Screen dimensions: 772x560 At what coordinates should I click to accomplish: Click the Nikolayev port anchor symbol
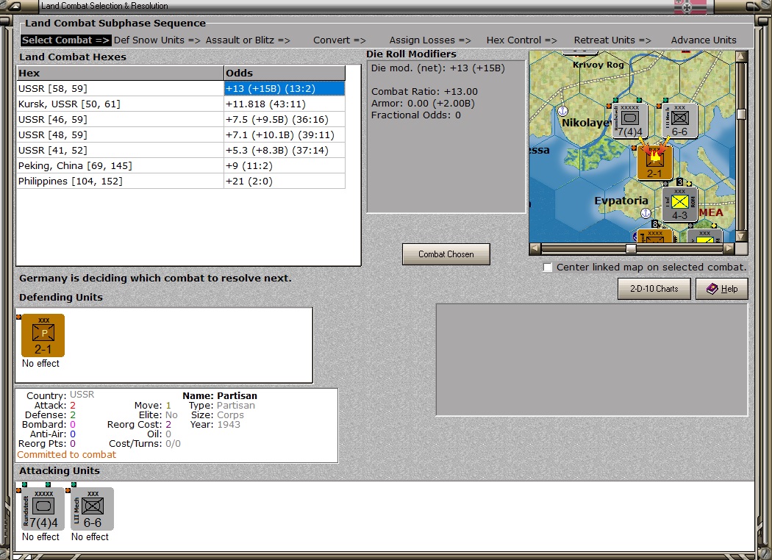[562, 111]
